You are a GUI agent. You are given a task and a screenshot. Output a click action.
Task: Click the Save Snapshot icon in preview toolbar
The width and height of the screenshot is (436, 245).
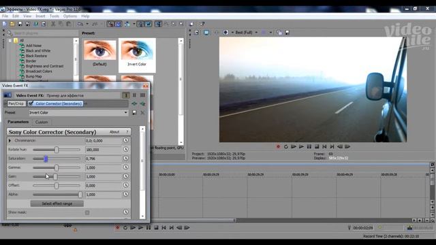pyautogui.click(x=287, y=33)
